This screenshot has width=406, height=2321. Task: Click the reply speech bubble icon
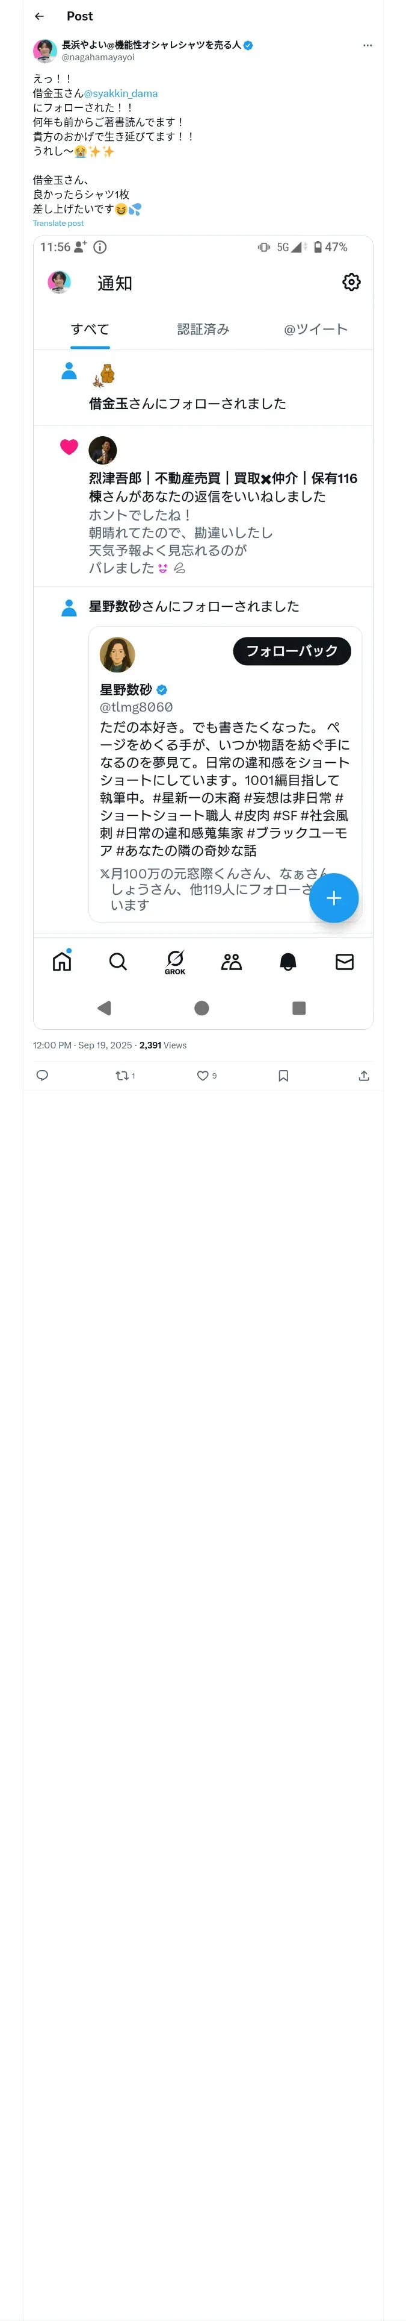click(42, 1075)
